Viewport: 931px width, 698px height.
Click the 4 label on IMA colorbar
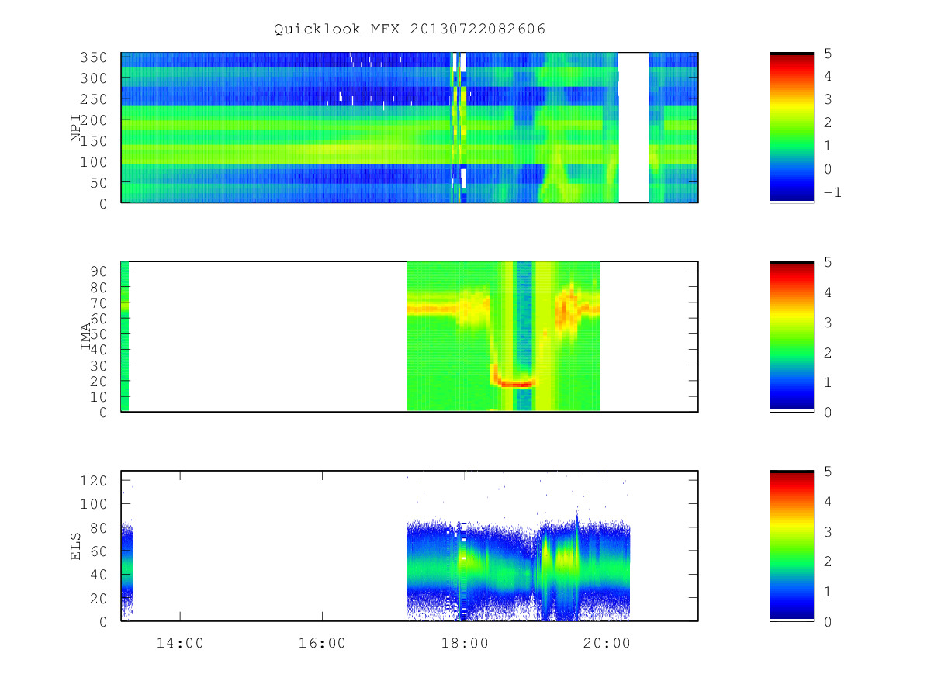pos(828,292)
